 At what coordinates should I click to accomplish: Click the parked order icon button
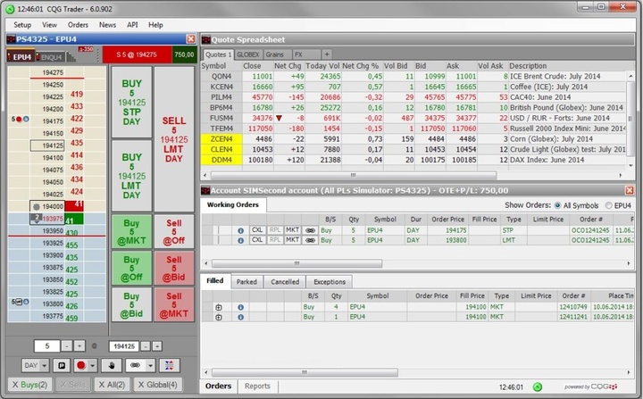pos(62,365)
